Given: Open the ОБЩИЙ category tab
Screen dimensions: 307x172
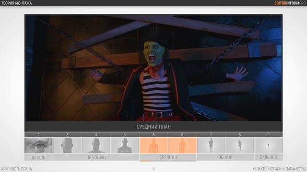Looking at the screenshot, I should [x=225, y=157].
